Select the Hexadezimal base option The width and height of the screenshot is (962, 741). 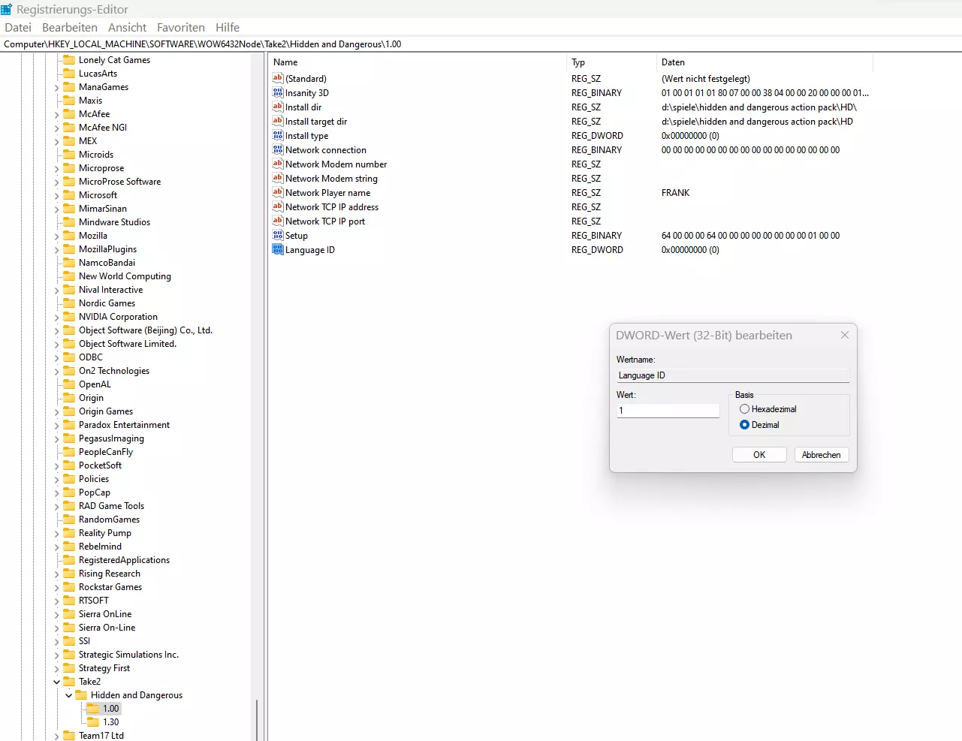744,409
